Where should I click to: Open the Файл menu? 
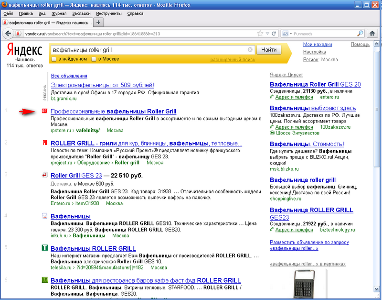click(9, 13)
